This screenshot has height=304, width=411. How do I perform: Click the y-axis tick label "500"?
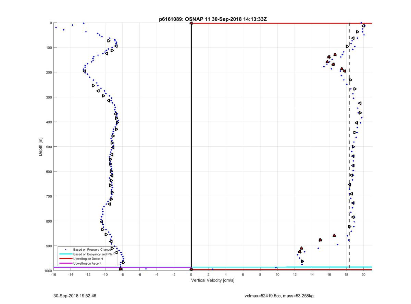pos(49,147)
